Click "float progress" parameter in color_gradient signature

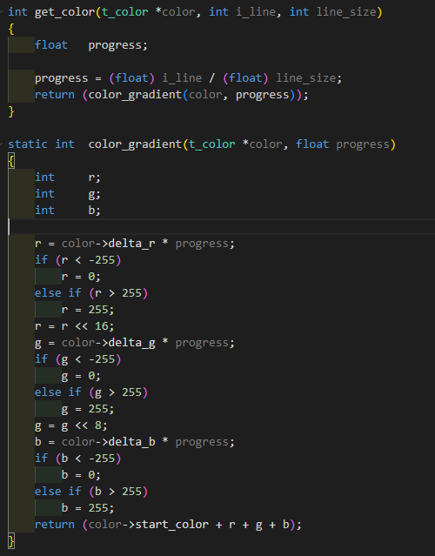[x=343, y=144]
